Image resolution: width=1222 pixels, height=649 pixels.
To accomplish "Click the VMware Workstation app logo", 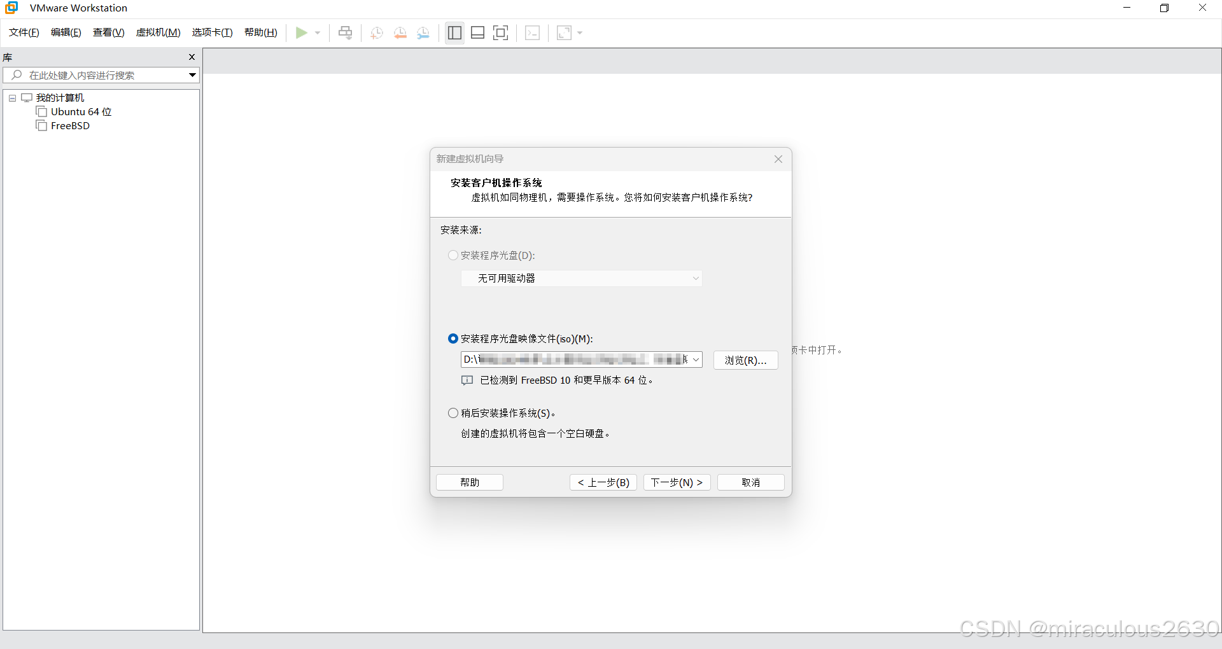I will coord(11,8).
